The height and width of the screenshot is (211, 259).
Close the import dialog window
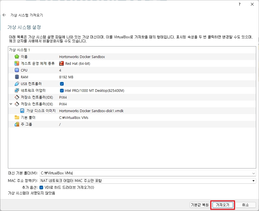pos(252,4)
